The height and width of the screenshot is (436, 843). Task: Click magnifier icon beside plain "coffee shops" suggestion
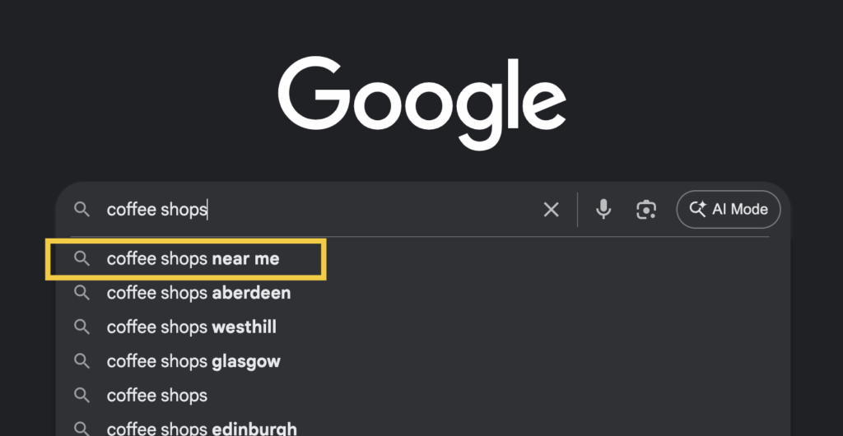pos(82,395)
